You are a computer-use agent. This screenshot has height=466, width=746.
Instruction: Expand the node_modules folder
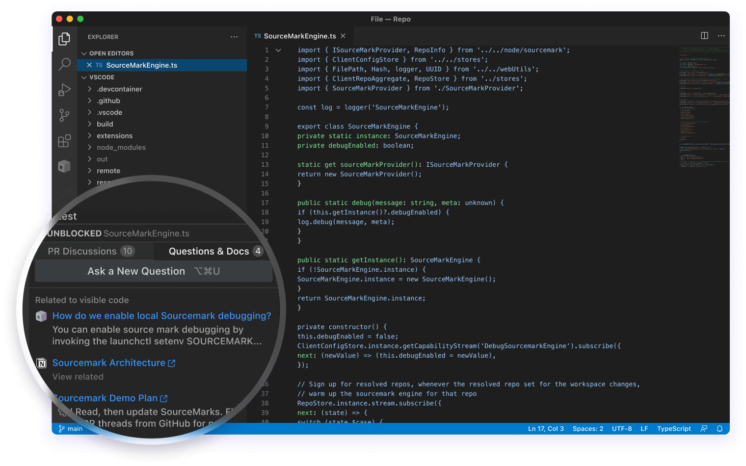[90, 148]
